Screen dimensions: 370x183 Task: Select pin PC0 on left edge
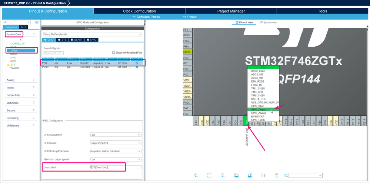point(188,57)
